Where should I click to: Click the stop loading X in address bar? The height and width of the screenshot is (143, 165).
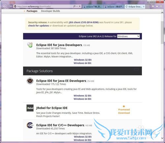point(80,6)
